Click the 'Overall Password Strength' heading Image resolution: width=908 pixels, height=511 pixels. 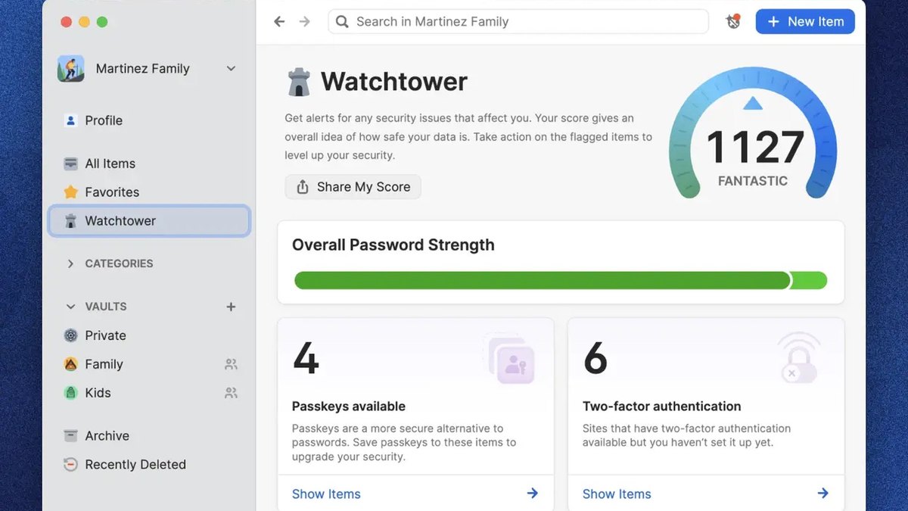tap(393, 245)
